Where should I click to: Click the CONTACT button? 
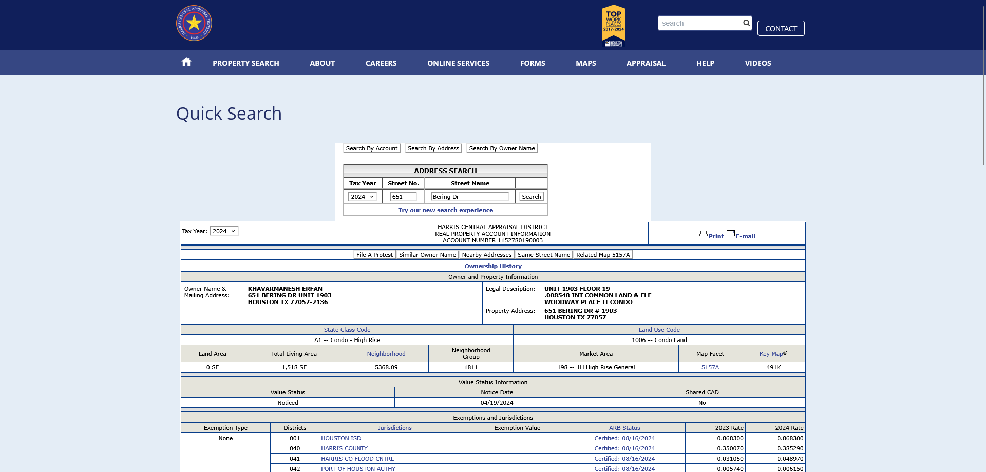781,28
